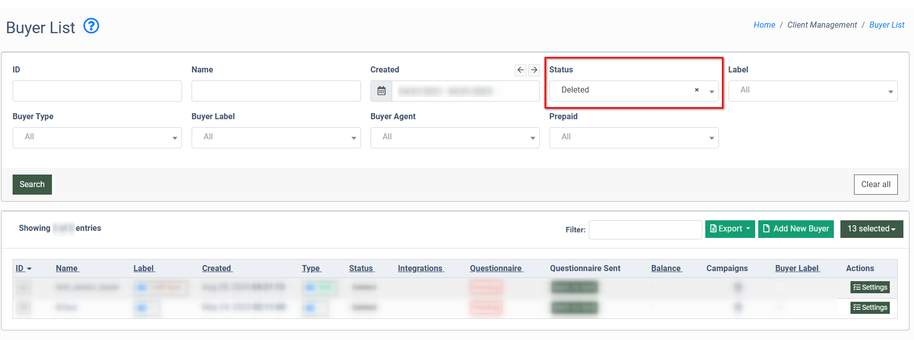Open the Prepaid dropdown
The image size is (914, 340).
pos(633,137)
